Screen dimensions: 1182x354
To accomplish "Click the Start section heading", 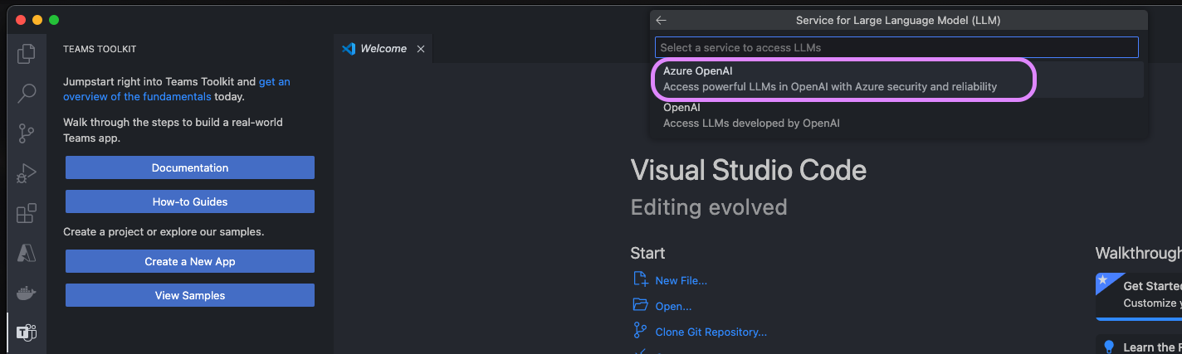I will pyautogui.click(x=647, y=253).
